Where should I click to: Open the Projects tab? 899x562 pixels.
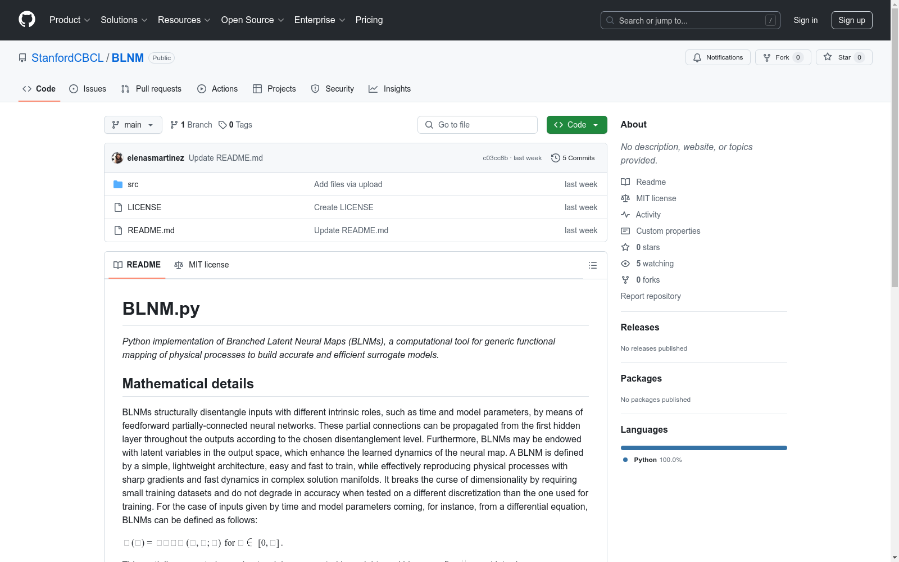point(274,89)
